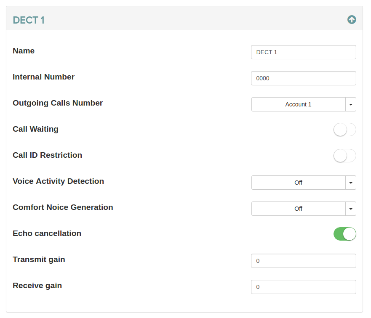371x318 pixels.
Task: Click the Echo cancellation label
Action: [x=47, y=233]
